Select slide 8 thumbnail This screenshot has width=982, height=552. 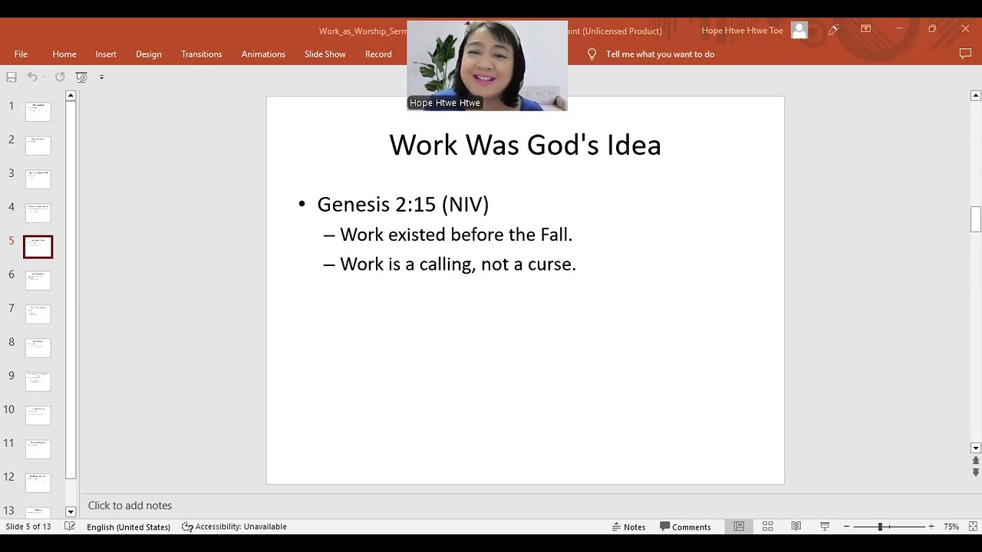coord(38,348)
